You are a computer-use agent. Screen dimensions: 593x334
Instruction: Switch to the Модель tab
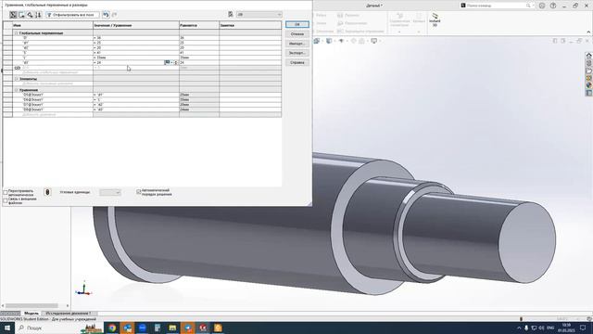coord(32,314)
